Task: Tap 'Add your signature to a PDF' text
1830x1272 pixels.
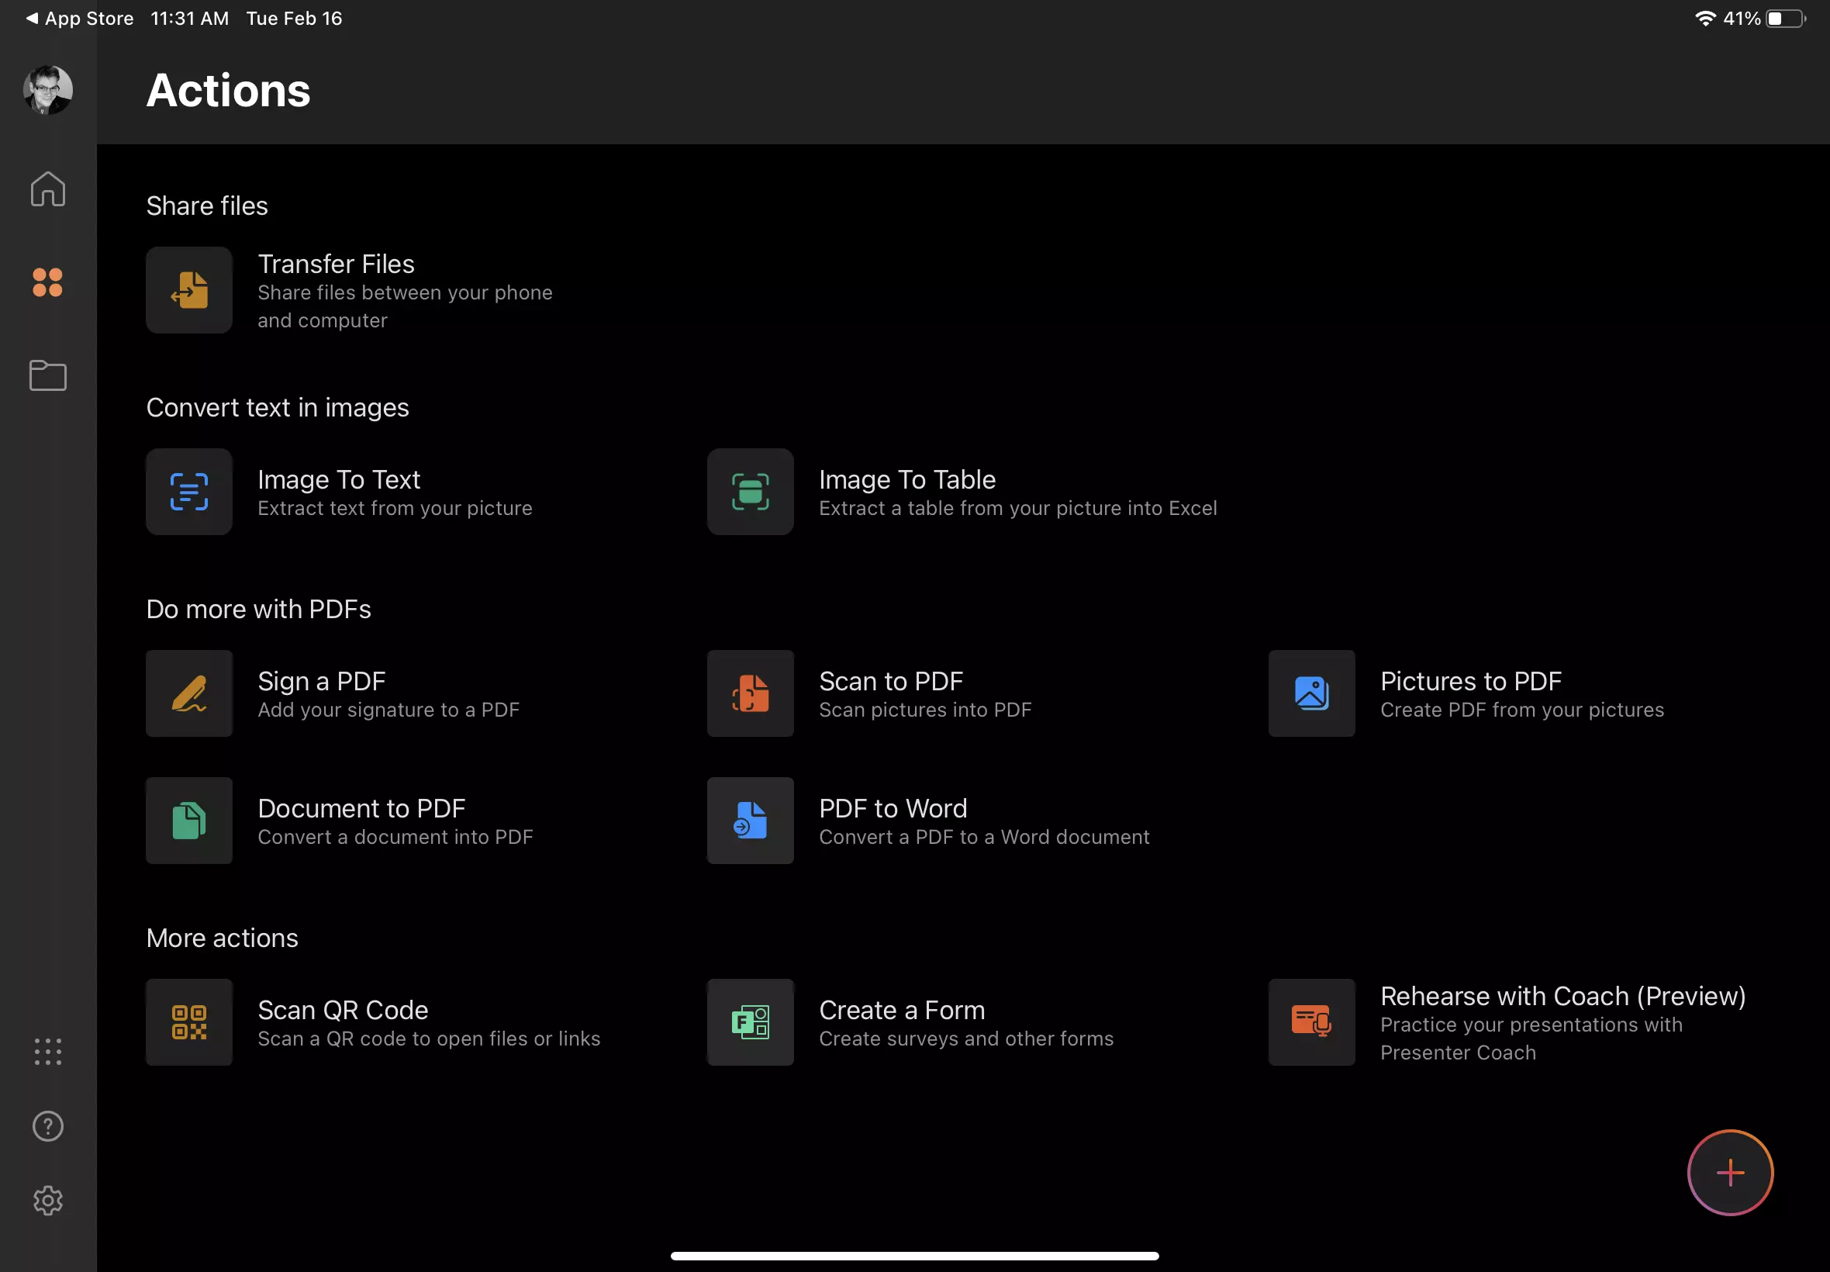Action: point(388,710)
